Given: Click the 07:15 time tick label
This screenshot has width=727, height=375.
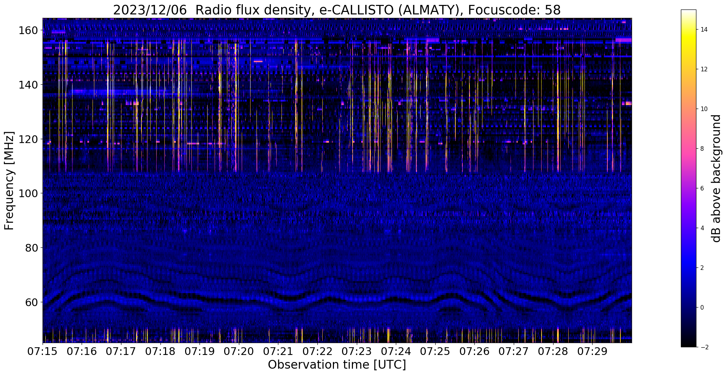Looking at the screenshot, I should pyautogui.click(x=43, y=351).
